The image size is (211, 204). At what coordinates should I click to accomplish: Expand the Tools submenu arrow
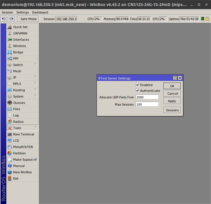36,127
